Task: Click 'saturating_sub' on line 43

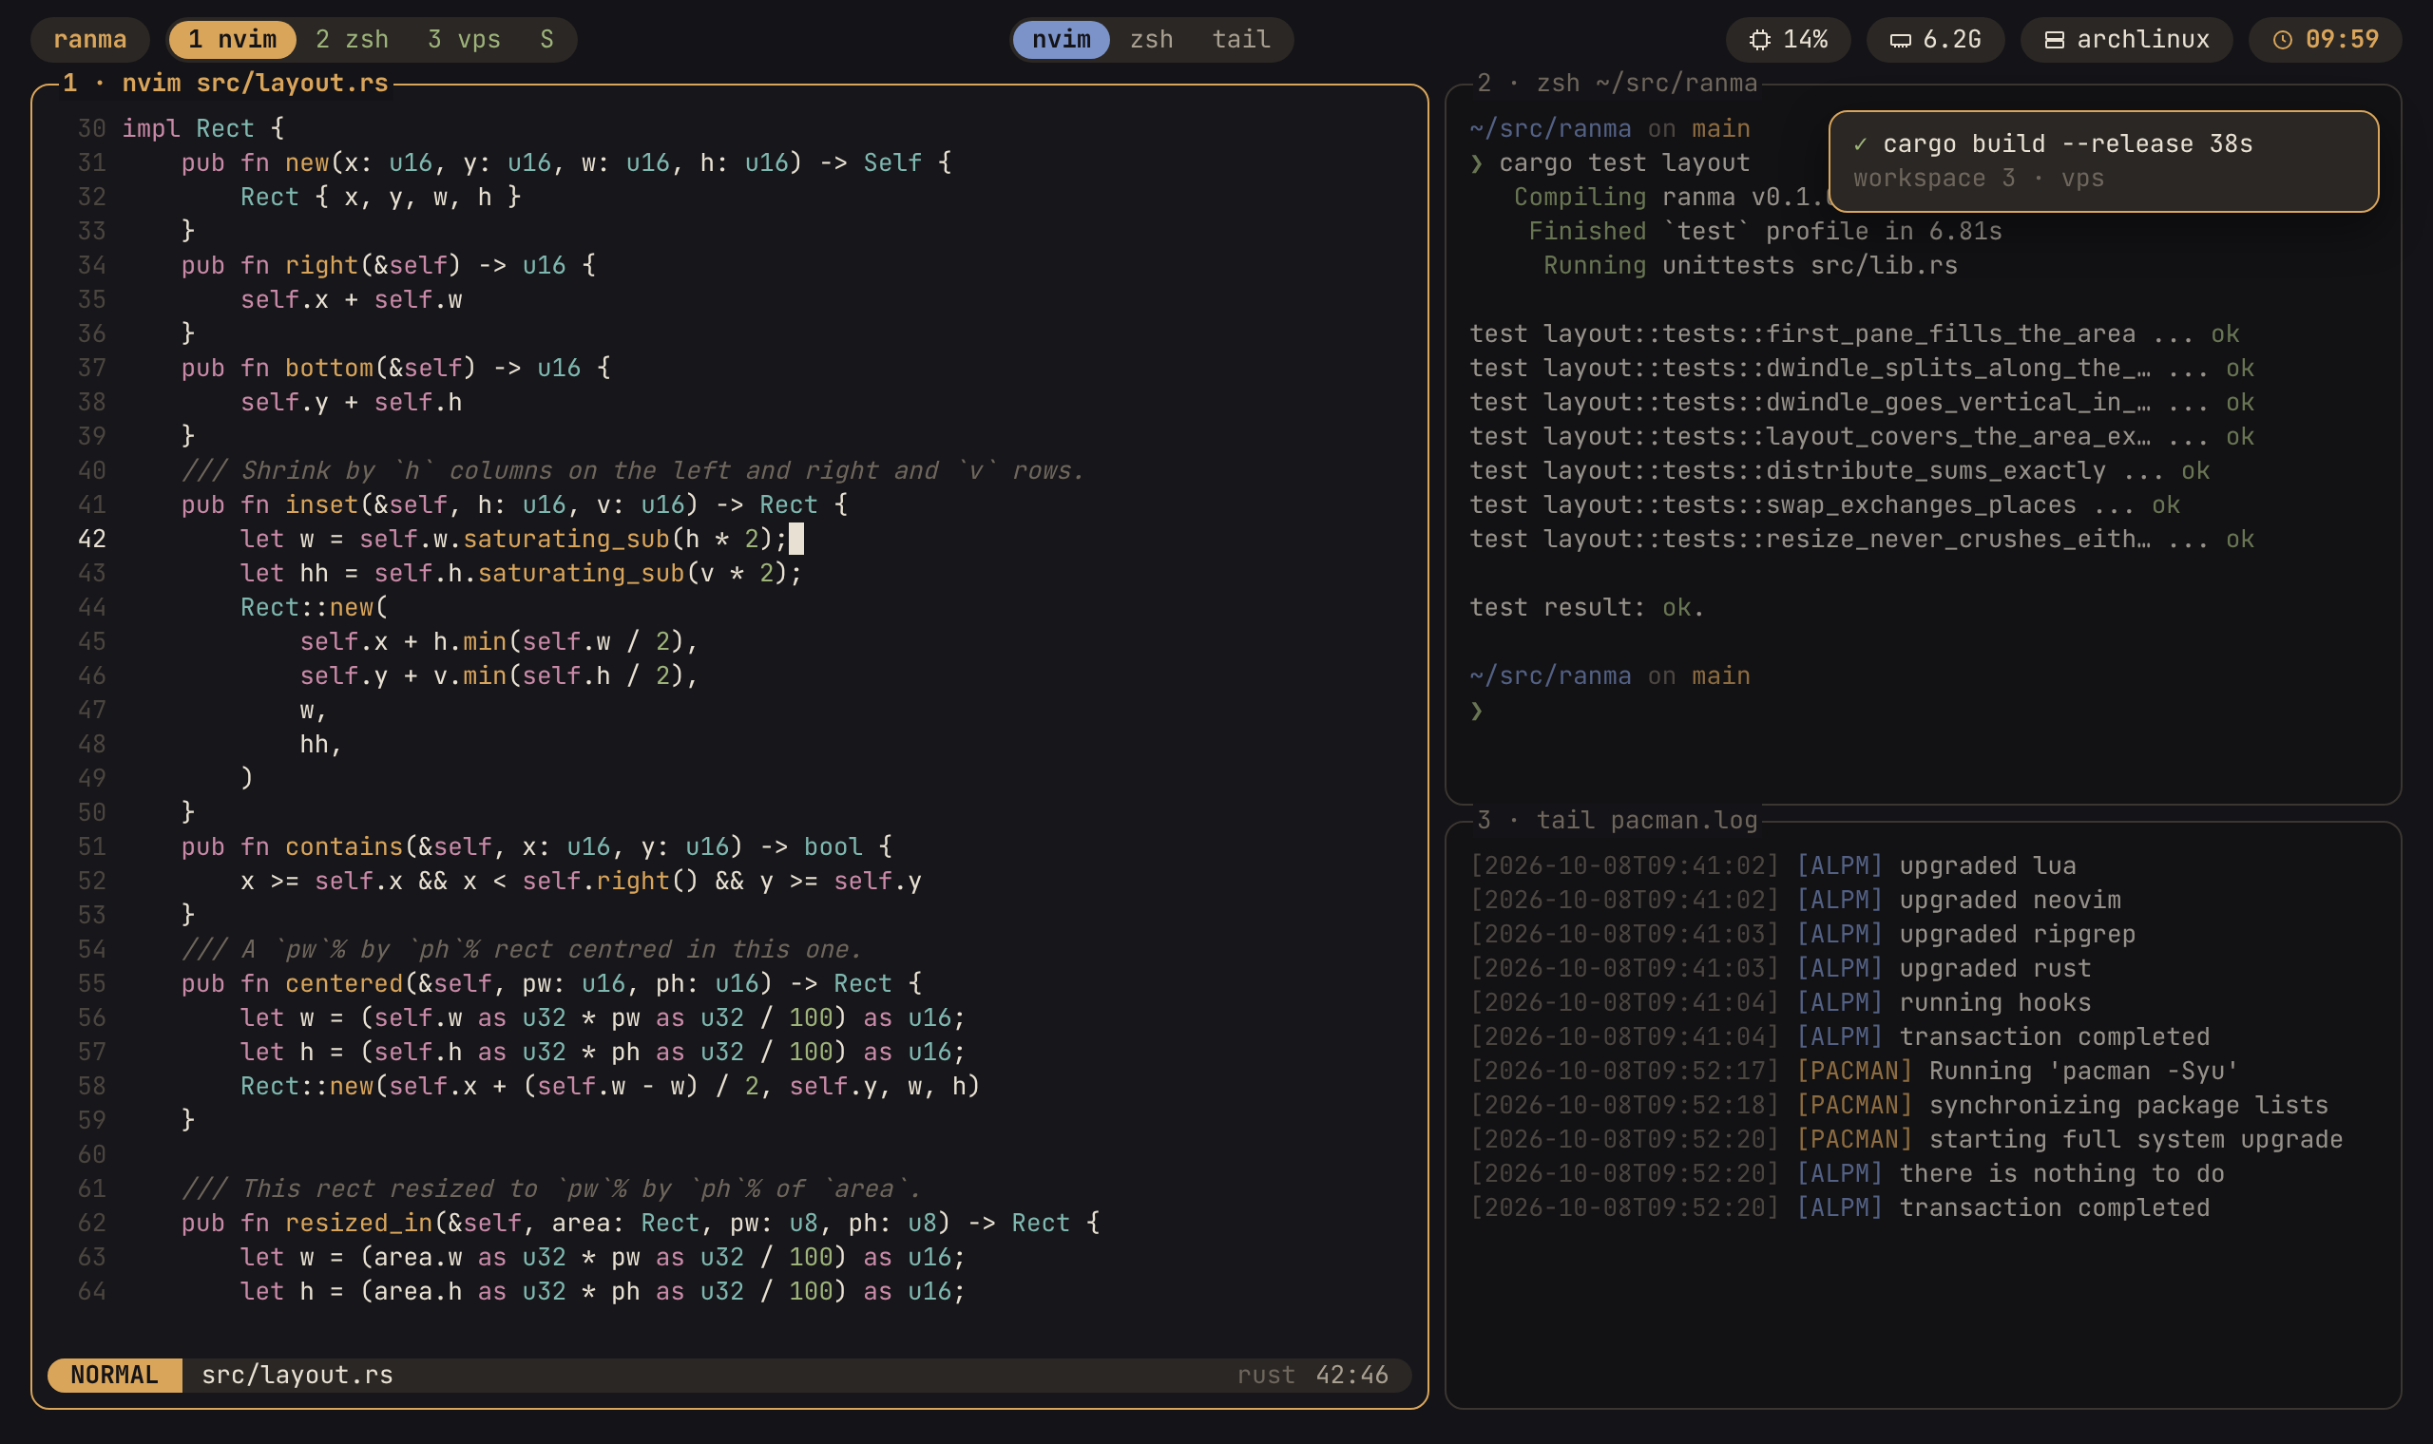Action: pos(581,573)
